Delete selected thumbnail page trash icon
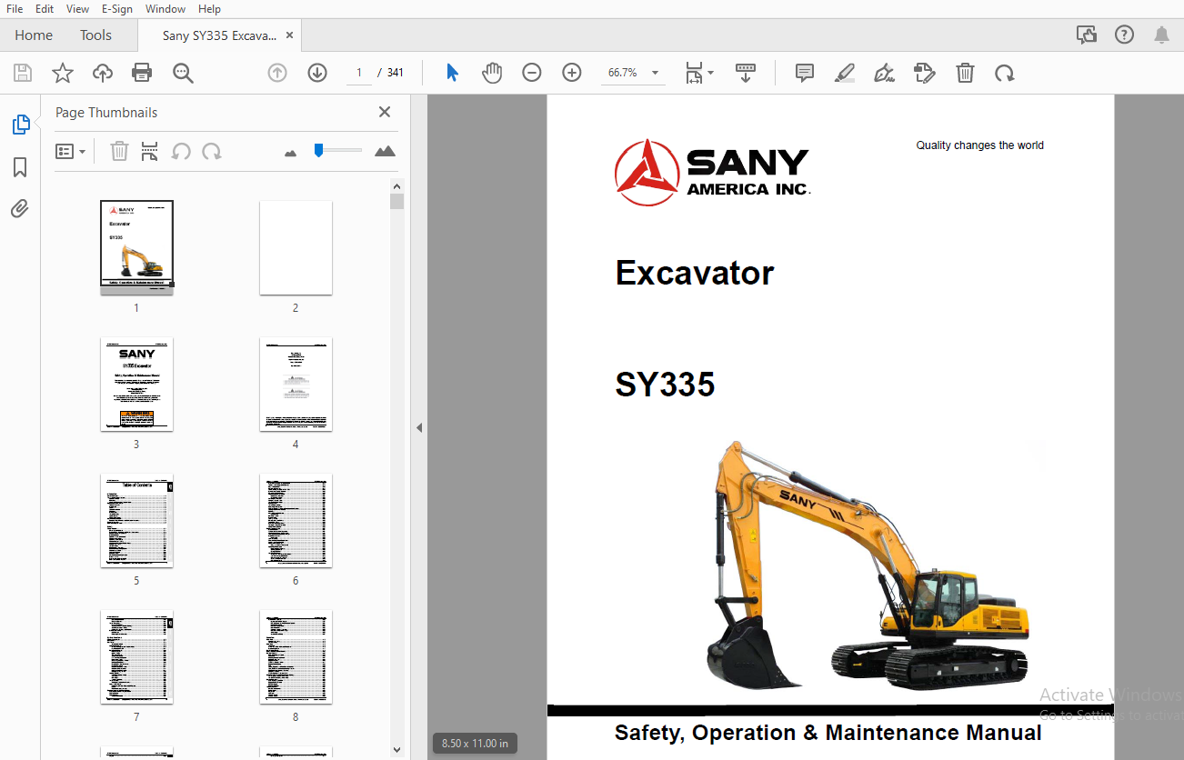 pyautogui.click(x=119, y=151)
